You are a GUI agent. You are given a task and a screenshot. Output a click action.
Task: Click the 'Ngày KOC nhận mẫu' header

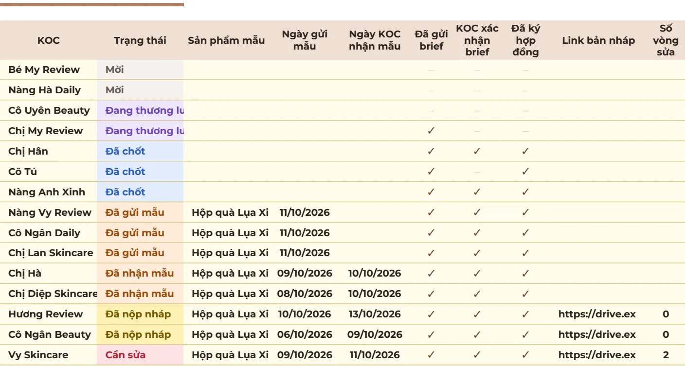point(375,40)
